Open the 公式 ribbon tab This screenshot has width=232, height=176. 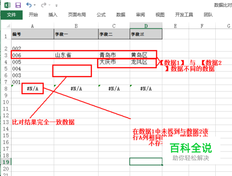[x=101, y=15]
